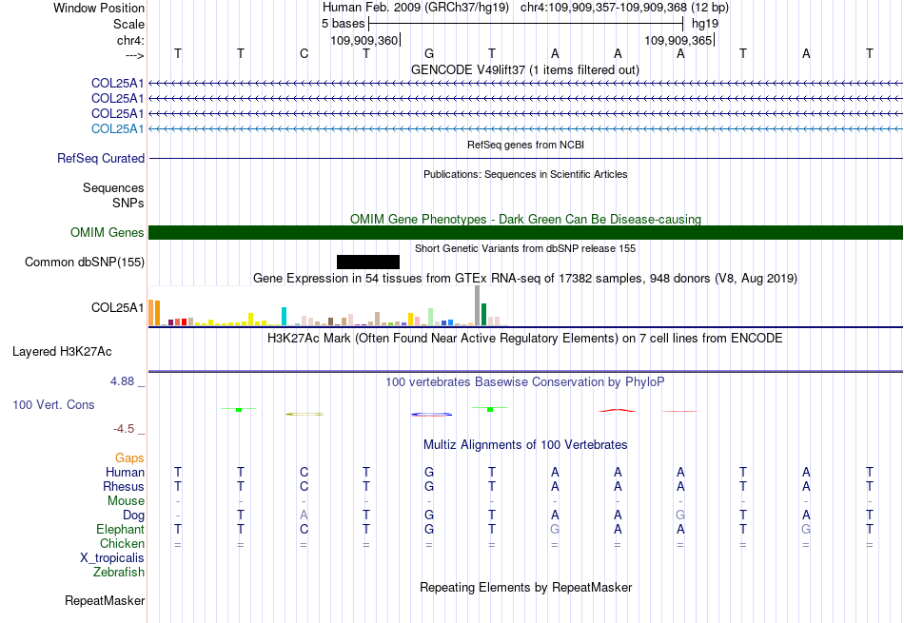Click the GENCODE V49lift37 track title
The width and height of the screenshot is (904, 623).
[x=525, y=69]
